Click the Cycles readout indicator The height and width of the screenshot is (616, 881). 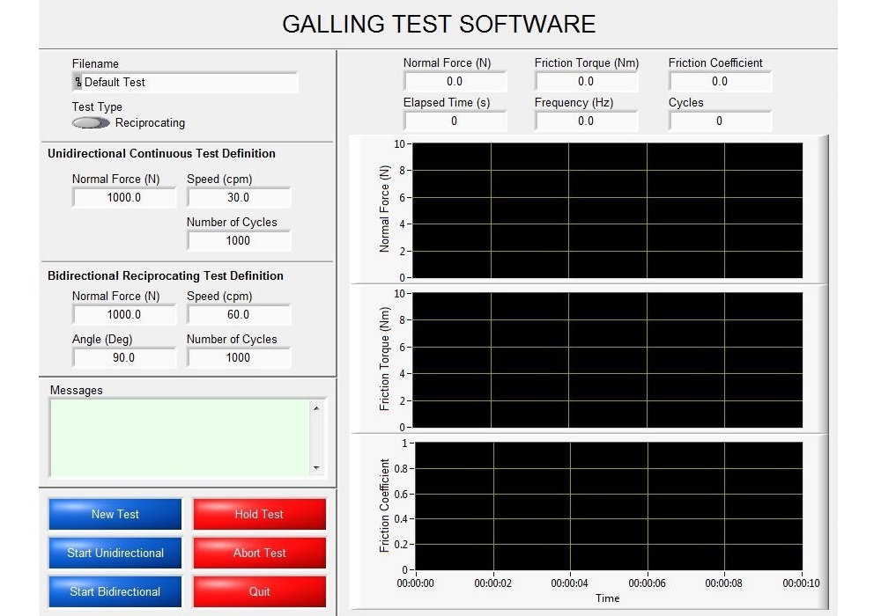pyautogui.click(x=720, y=121)
